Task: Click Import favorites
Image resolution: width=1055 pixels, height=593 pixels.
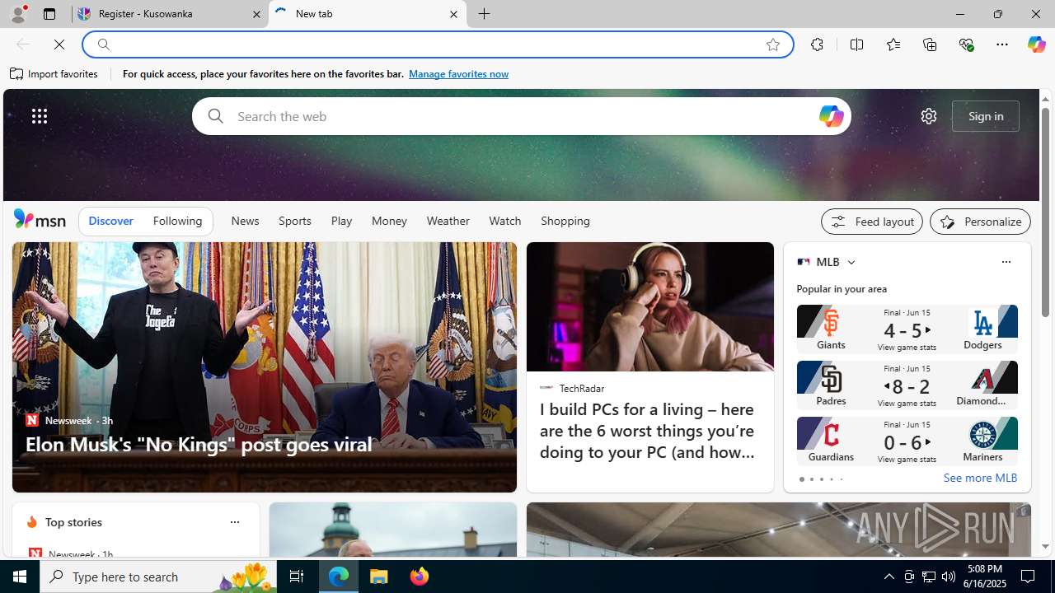Action: click(54, 74)
